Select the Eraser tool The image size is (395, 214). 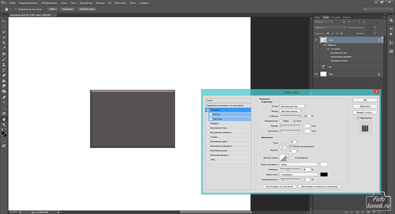tap(4, 75)
